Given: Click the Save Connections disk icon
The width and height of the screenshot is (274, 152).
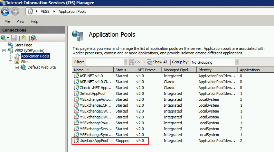Looking at the screenshot, I should 14,38.
